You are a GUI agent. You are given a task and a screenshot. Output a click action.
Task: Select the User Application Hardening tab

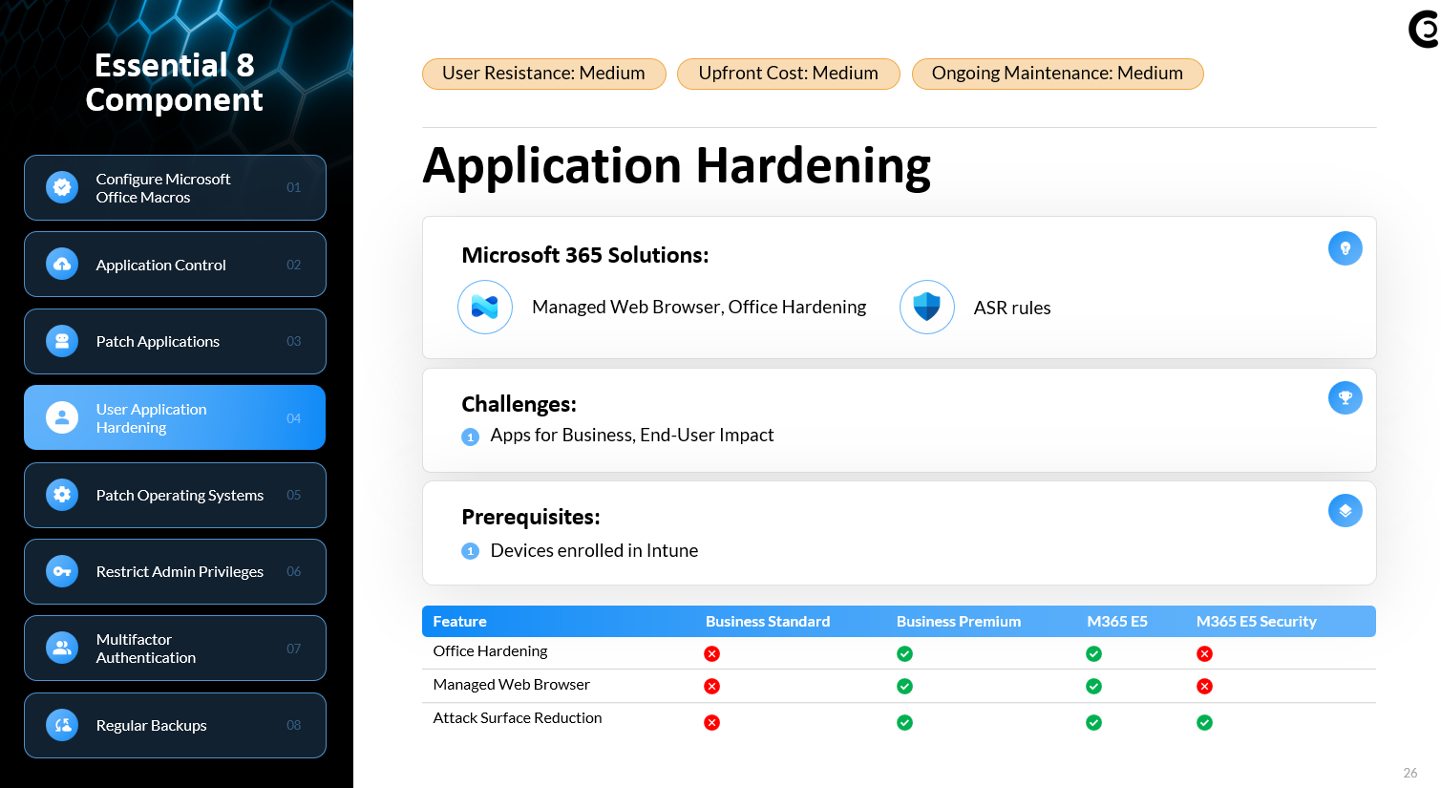[x=175, y=418]
